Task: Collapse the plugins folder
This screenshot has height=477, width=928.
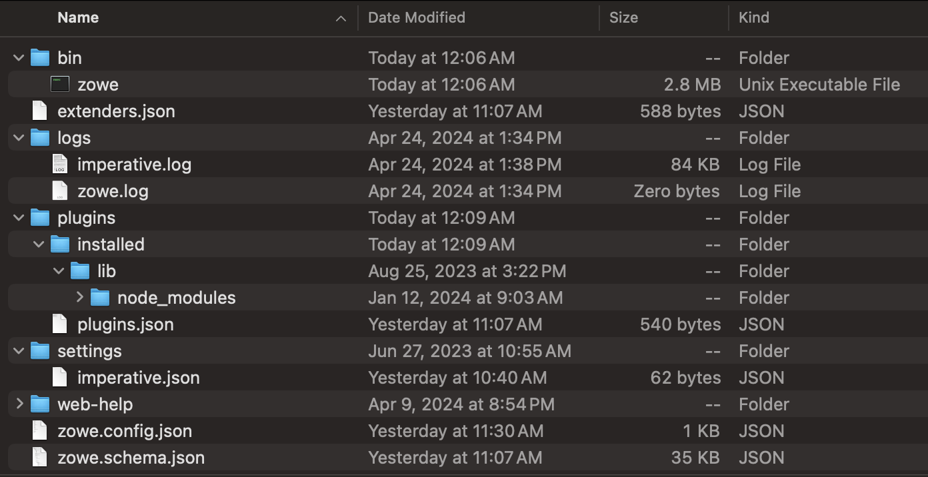Action: point(18,217)
